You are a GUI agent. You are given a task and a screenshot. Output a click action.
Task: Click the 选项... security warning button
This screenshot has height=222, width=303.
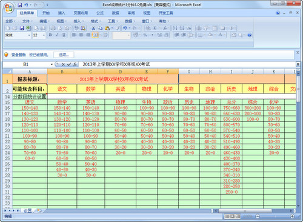tap(64, 55)
